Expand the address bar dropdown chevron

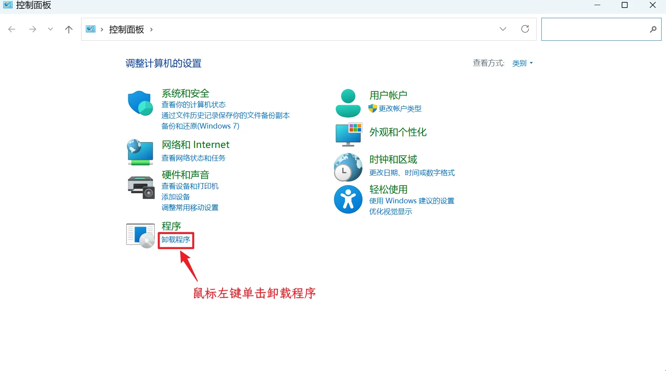(503, 29)
